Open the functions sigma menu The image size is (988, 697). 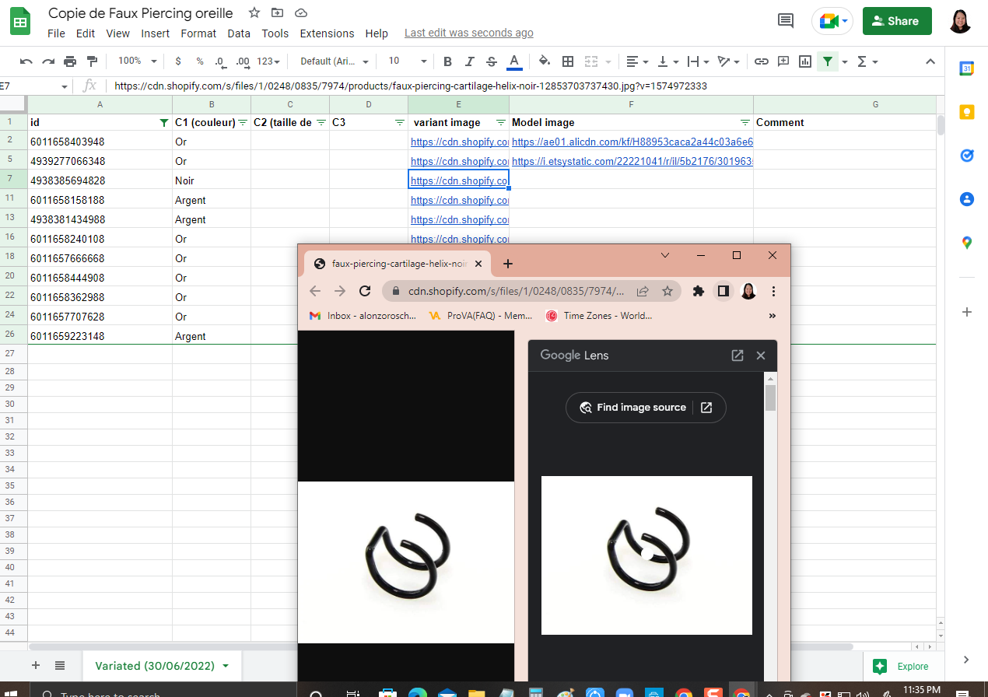click(867, 61)
